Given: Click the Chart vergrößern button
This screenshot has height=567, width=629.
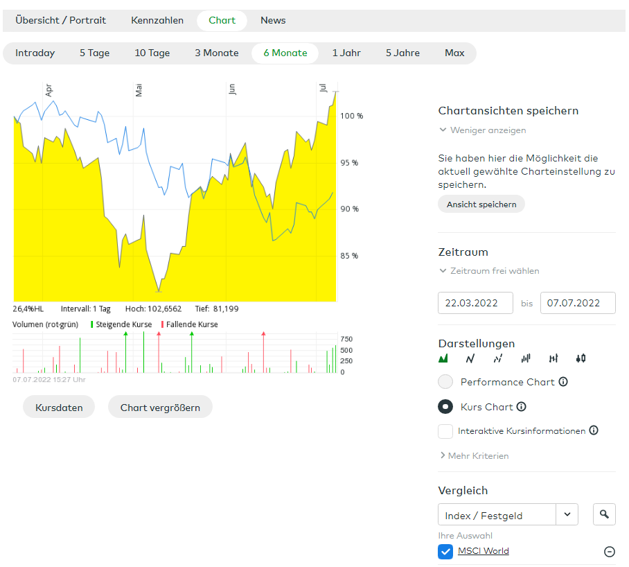Looking at the screenshot, I should 160,408.
